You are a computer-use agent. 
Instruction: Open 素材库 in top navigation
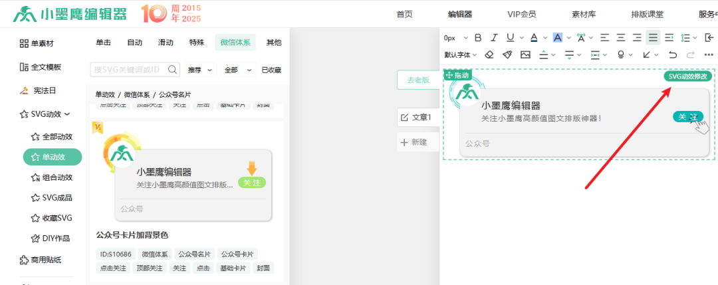point(582,14)
